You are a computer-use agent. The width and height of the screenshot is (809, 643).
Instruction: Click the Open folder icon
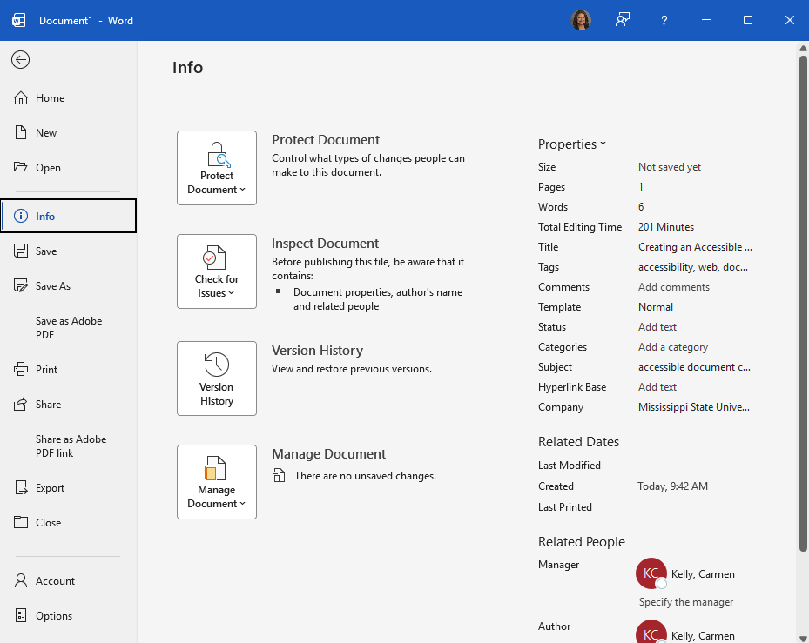[x=21, y=167]
